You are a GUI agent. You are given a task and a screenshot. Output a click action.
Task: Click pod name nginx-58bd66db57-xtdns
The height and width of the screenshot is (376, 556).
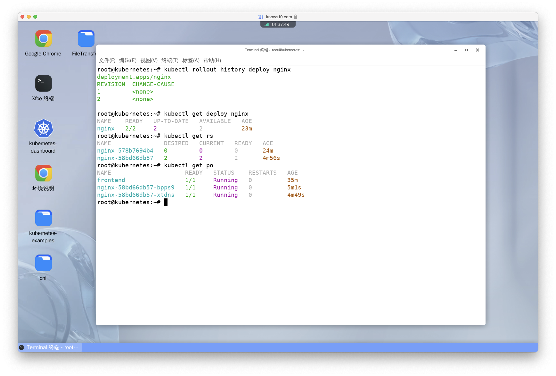pyautogui.click(x=136, y=195)
